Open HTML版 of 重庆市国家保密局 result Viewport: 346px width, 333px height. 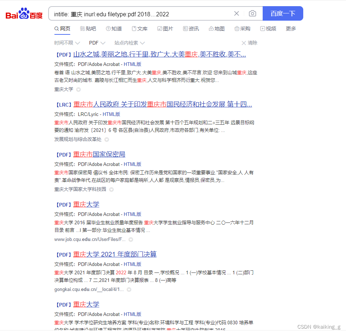(x=132, y=165)
